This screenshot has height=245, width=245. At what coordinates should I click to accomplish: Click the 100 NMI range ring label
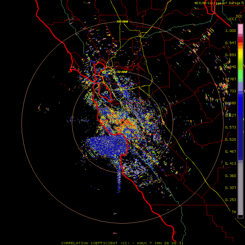(122, 22)
